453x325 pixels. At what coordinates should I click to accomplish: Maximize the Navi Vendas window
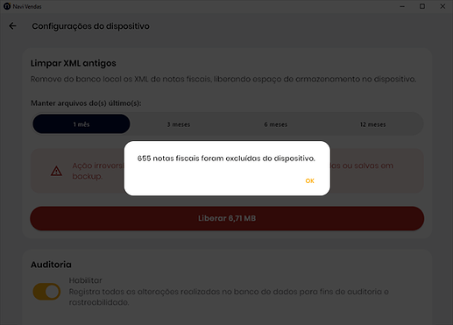coord(422,6)
